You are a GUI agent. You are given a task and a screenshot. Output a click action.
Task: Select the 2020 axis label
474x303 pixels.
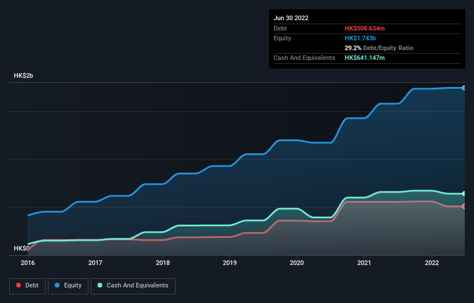(x=297, y=263)
